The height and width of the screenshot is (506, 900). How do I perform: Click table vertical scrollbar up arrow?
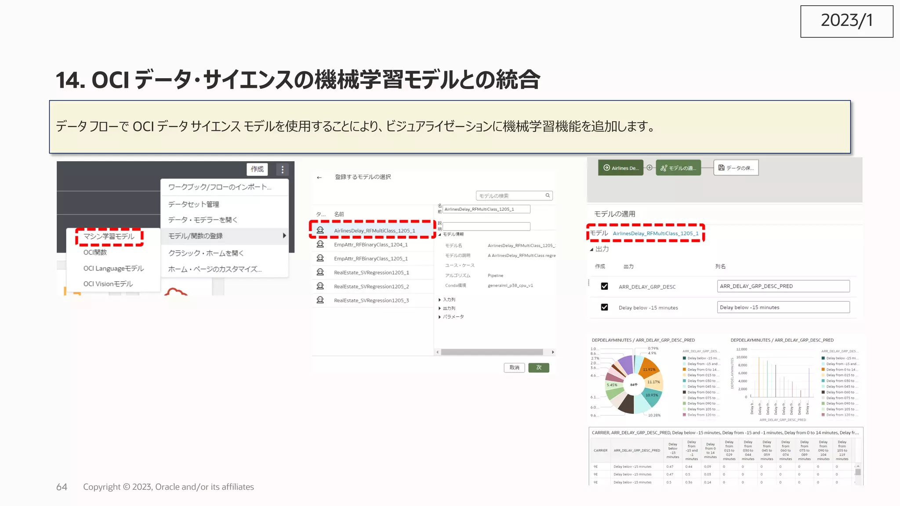coord(858,466)
